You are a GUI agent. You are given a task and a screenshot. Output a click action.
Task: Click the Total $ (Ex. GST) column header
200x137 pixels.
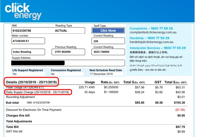(134, 82)
